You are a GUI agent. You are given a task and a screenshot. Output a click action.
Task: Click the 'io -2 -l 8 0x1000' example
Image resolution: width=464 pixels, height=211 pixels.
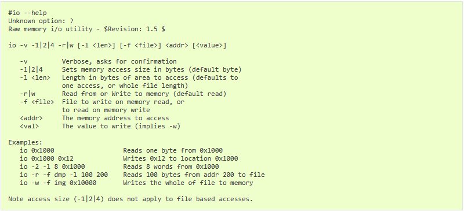pos(52,166)
